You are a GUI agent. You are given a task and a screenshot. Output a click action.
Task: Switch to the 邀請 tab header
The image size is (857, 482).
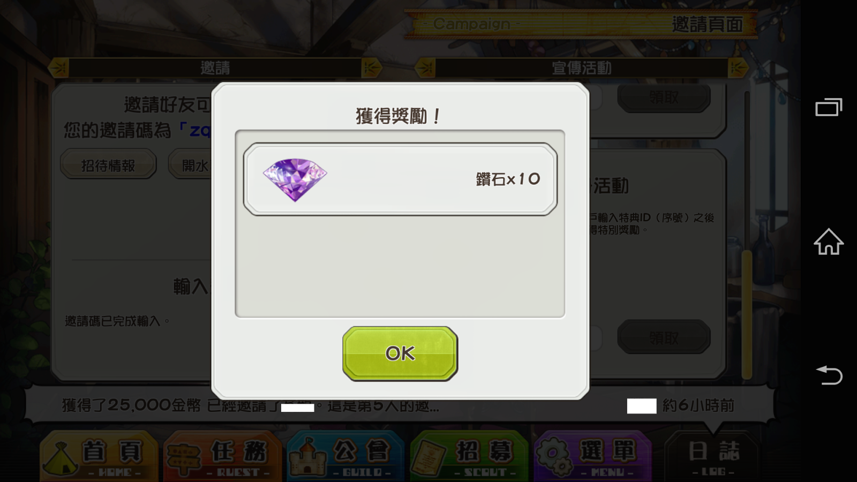215,68
